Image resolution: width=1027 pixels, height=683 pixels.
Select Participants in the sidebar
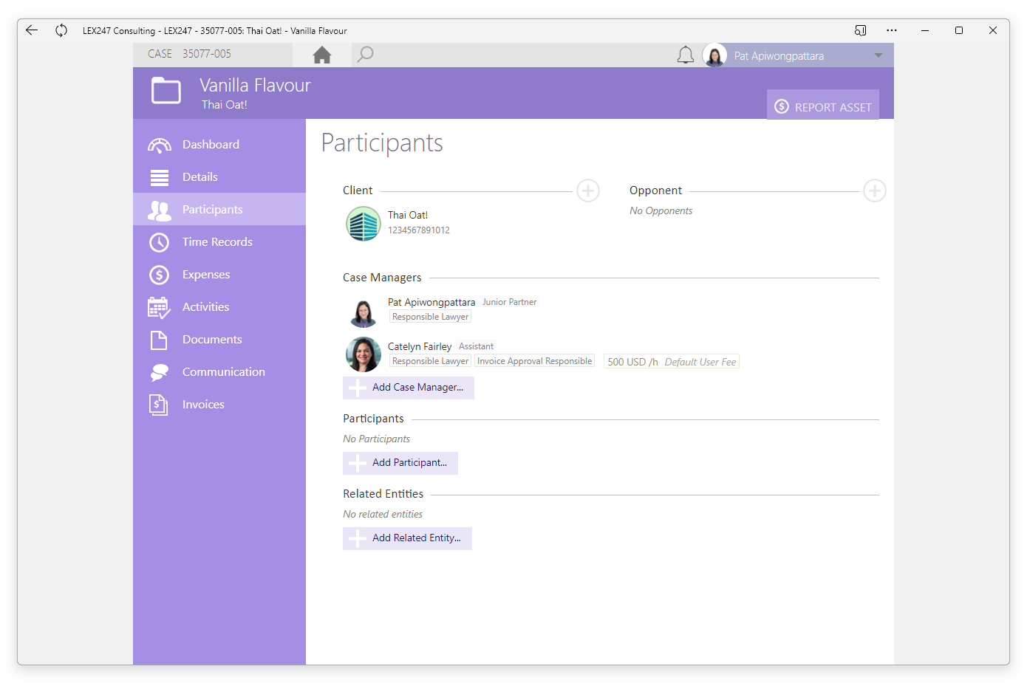point(219,209)
